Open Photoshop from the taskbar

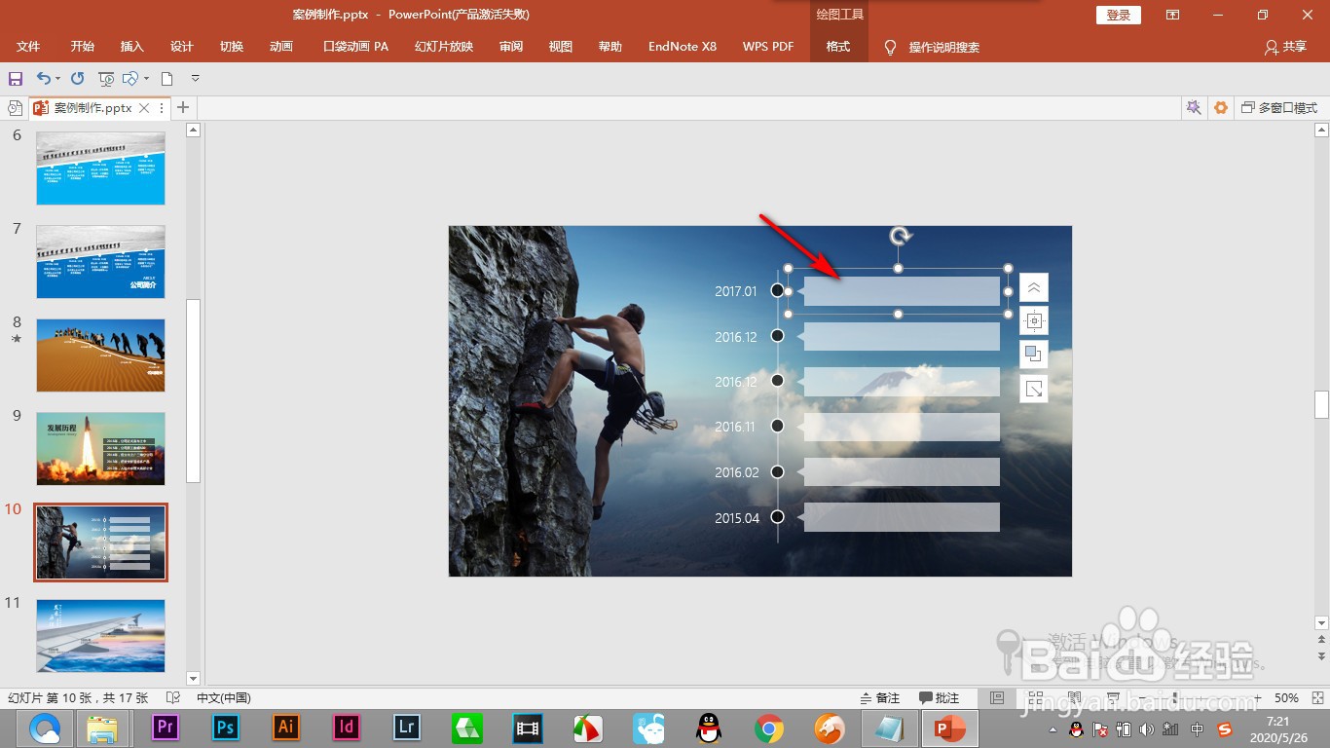(226, 728)
